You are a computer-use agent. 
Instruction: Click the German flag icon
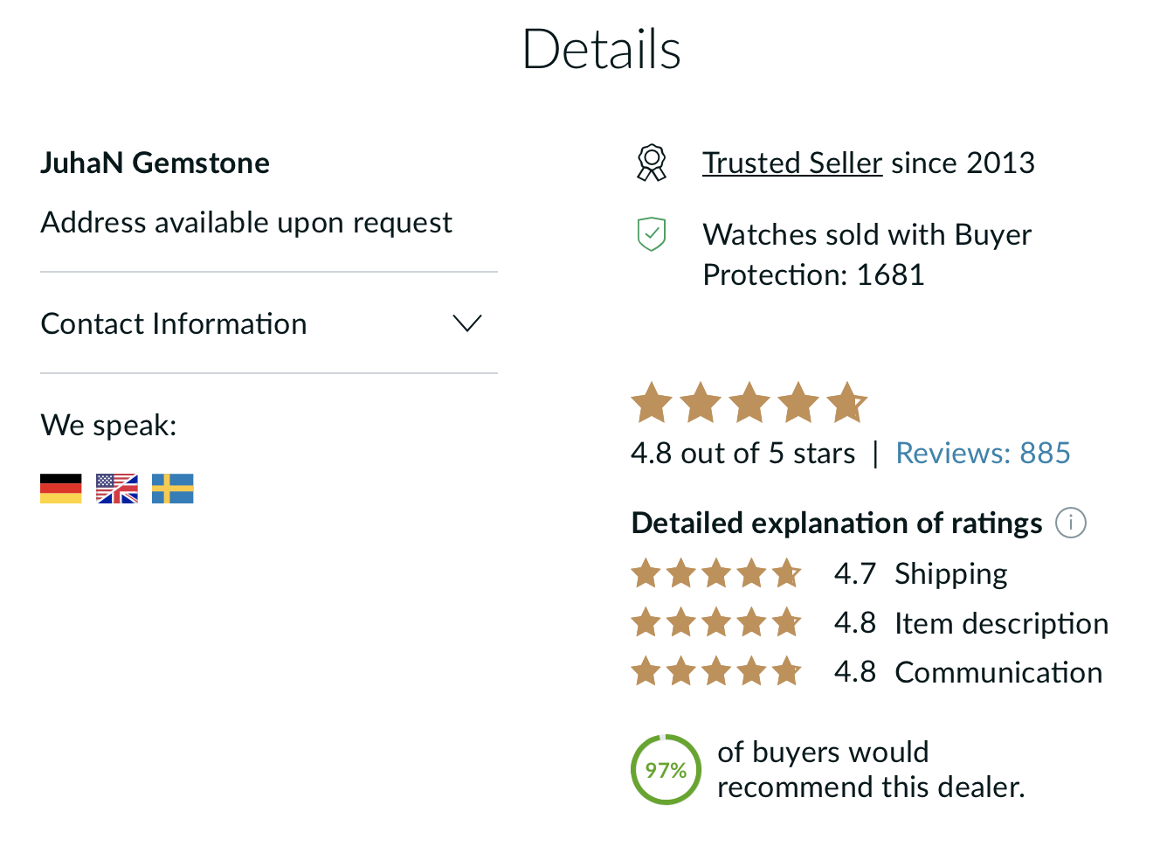61,489
